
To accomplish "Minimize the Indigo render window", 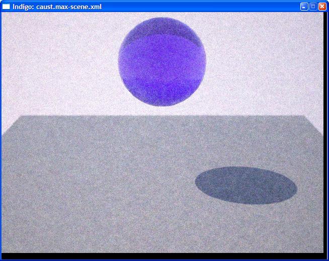I will point(304,7).
